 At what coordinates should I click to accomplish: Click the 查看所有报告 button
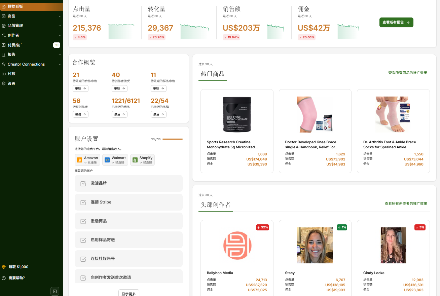click(396, 22)
